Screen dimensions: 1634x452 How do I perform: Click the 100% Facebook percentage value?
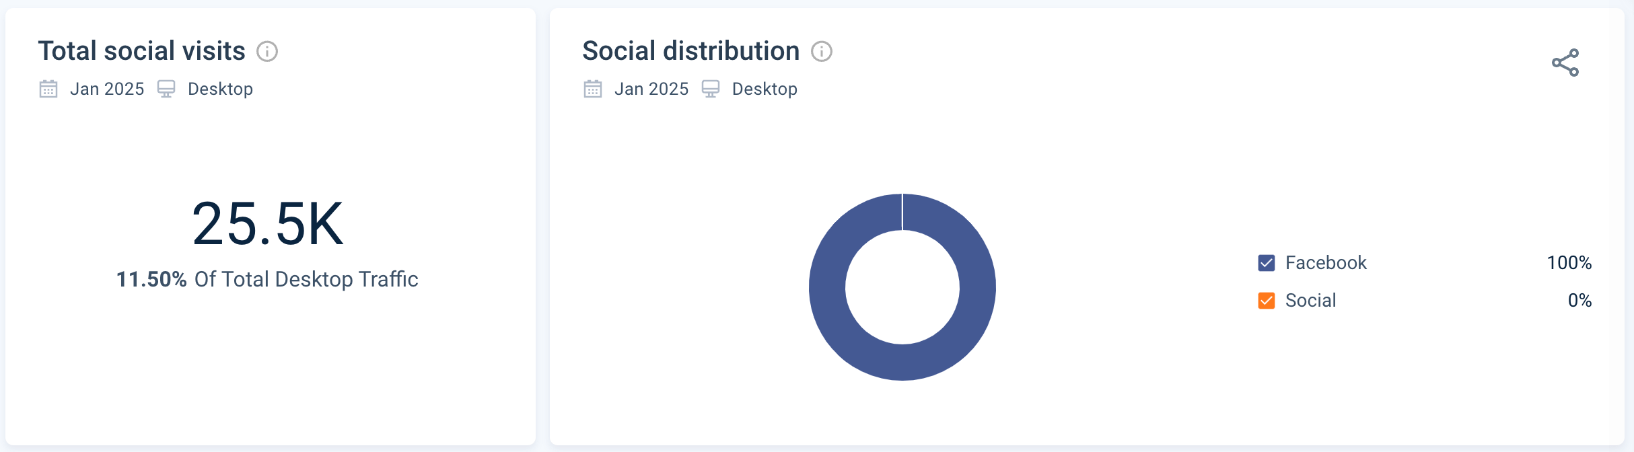[1569, 263]
